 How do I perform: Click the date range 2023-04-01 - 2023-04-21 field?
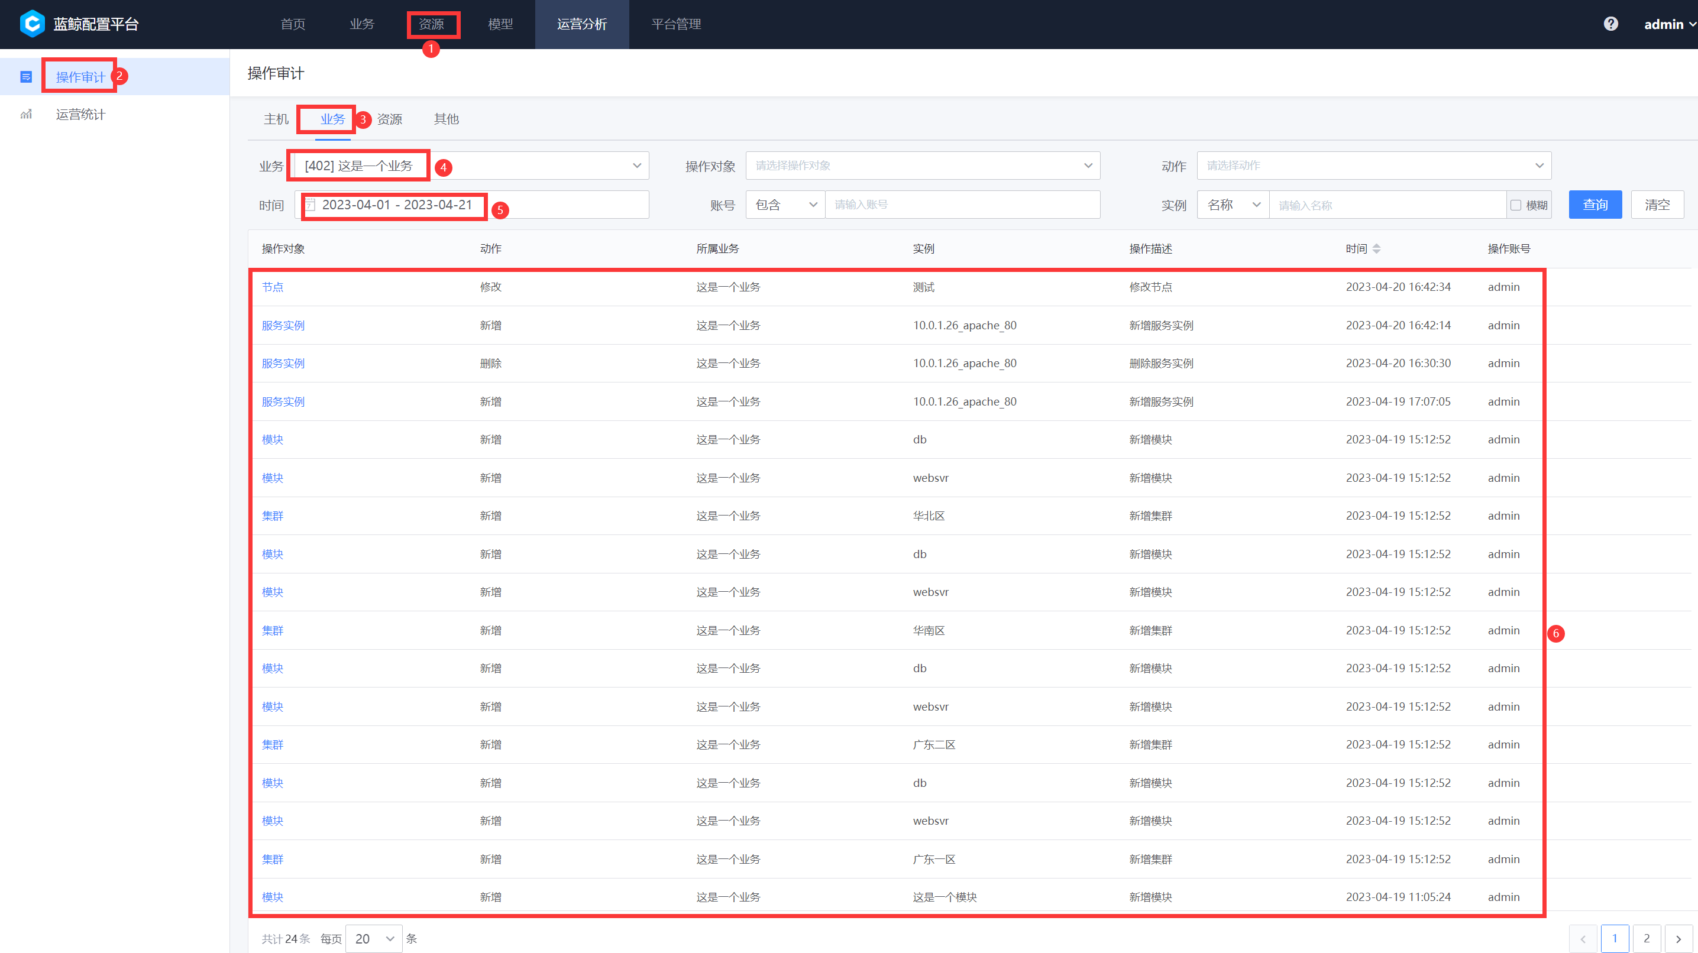coord(471,205)
